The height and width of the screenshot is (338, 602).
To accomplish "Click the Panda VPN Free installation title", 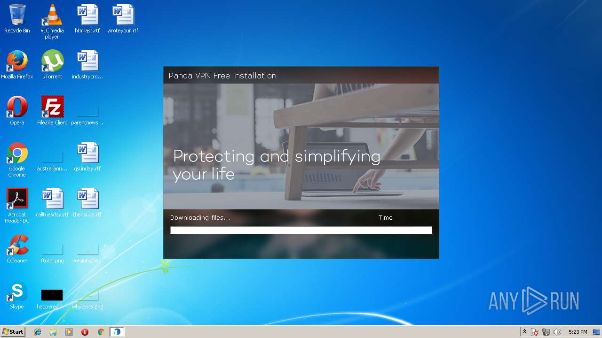I will 222,76.
